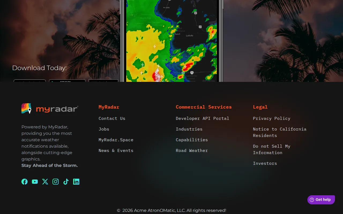Read the Privacy Policy
Screen dimensions: 343x214
271,118
